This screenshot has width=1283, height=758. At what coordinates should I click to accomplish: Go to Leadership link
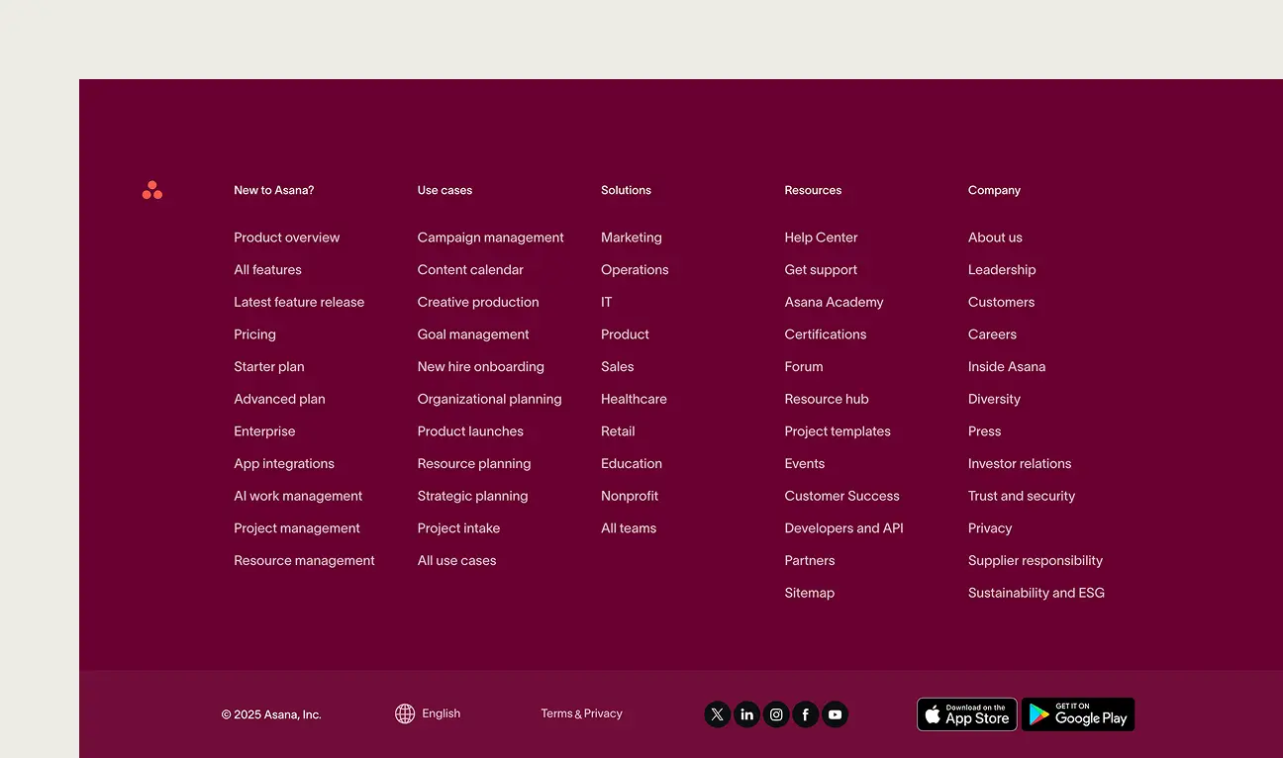pos(1002,270)
